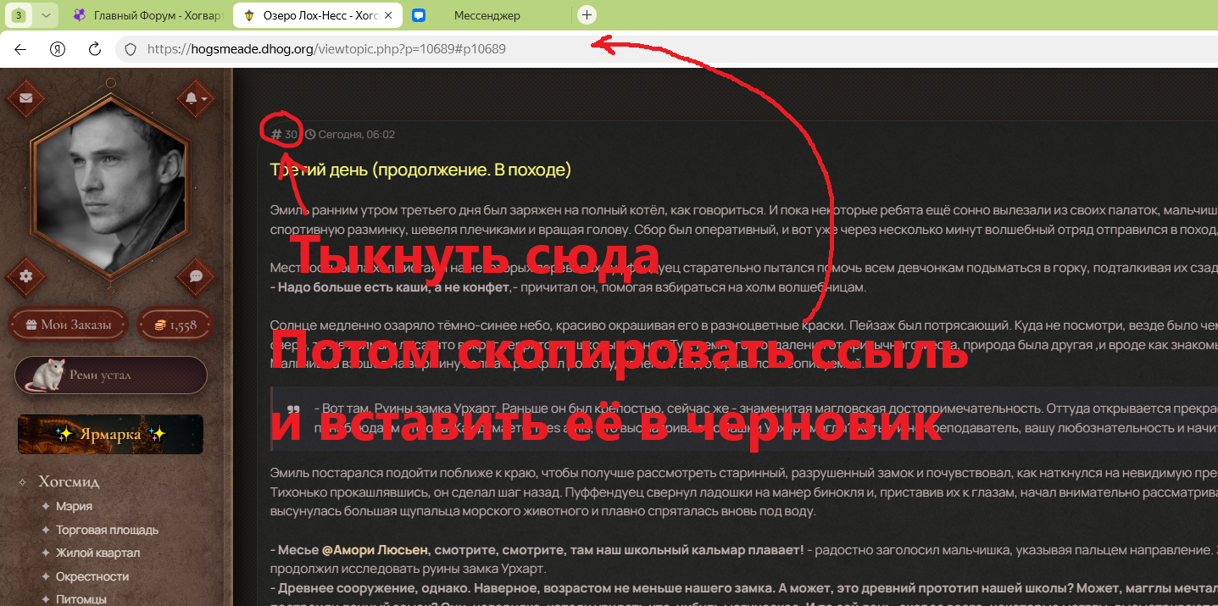Click the post number #30 link
The width and height of the screenshot is (1218, 606).
coord(285,134)
